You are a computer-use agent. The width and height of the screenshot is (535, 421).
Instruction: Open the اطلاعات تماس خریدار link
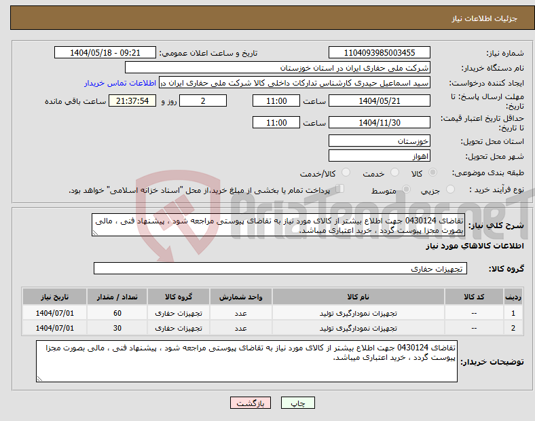click(120, 83)
